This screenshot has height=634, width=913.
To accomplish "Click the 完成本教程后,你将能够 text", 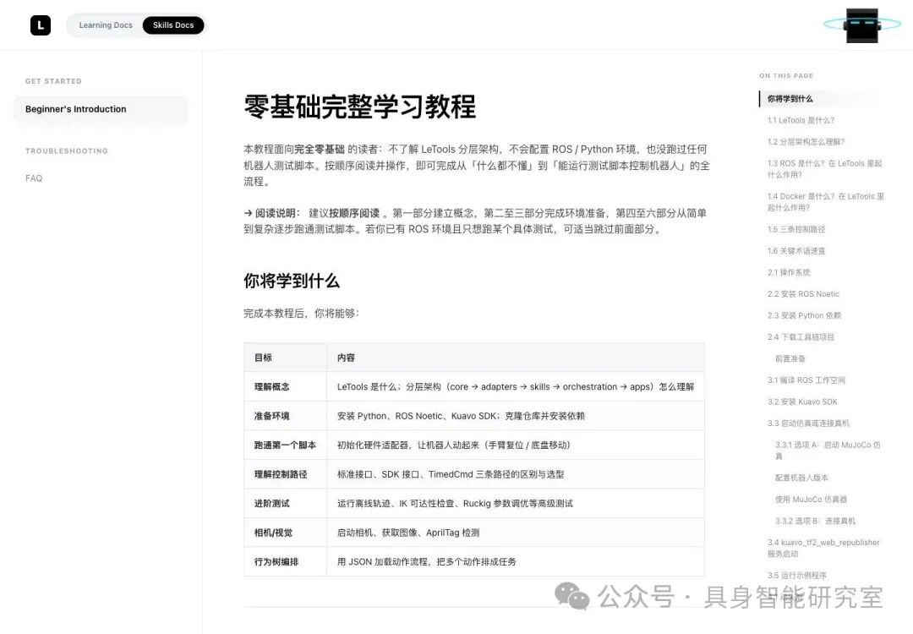I will click(x=301, y=314).
